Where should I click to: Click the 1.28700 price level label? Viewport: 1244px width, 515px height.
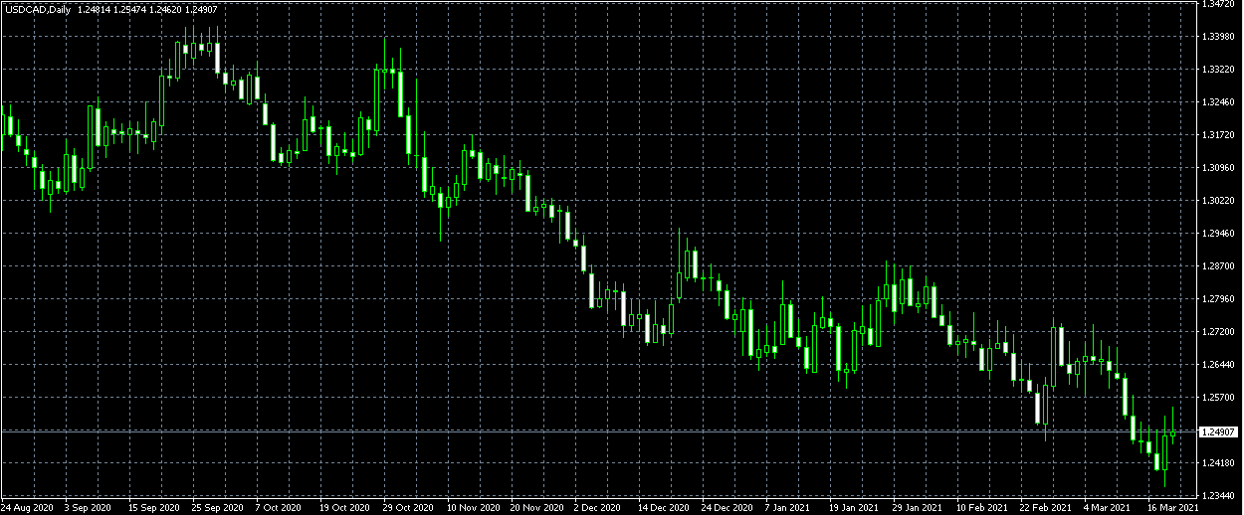pyautogui.click(x=1219, y=266)
